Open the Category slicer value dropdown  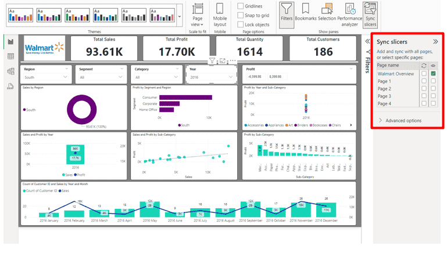pyautogui.click(x=156, y=77)
